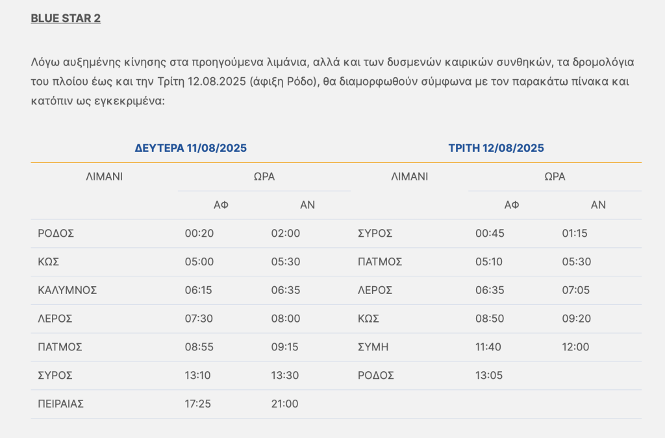Click the 17:25 time cell
Screen dimensions: 665x438
tap(197, 404)
